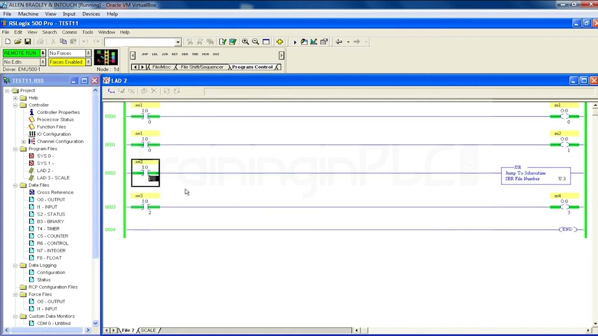Collapse the Program Files folder

15,149
